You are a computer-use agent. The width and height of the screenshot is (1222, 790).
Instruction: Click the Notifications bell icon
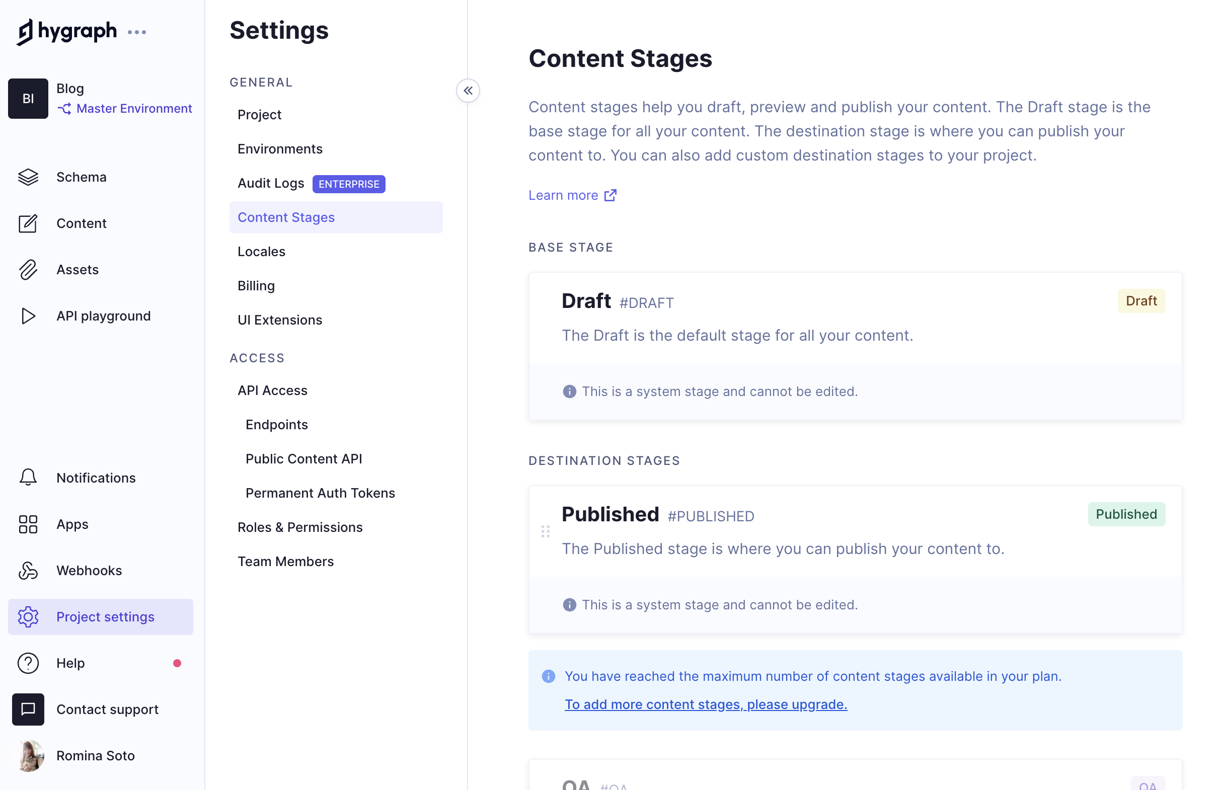(29, 478)
